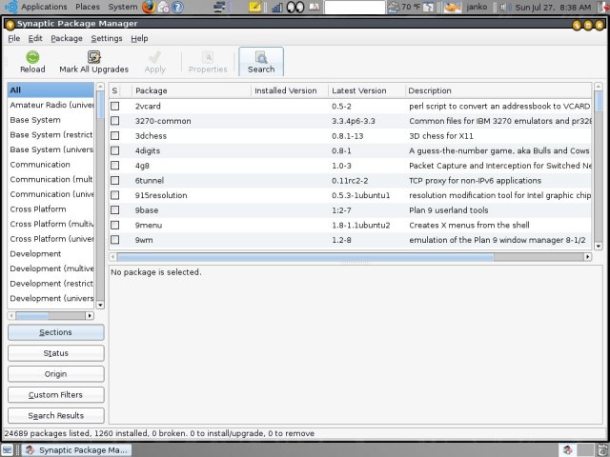This screenshot has height=457, width=610.
Task: Open the trash icon in bottom panel
Action: coord(603,449)
